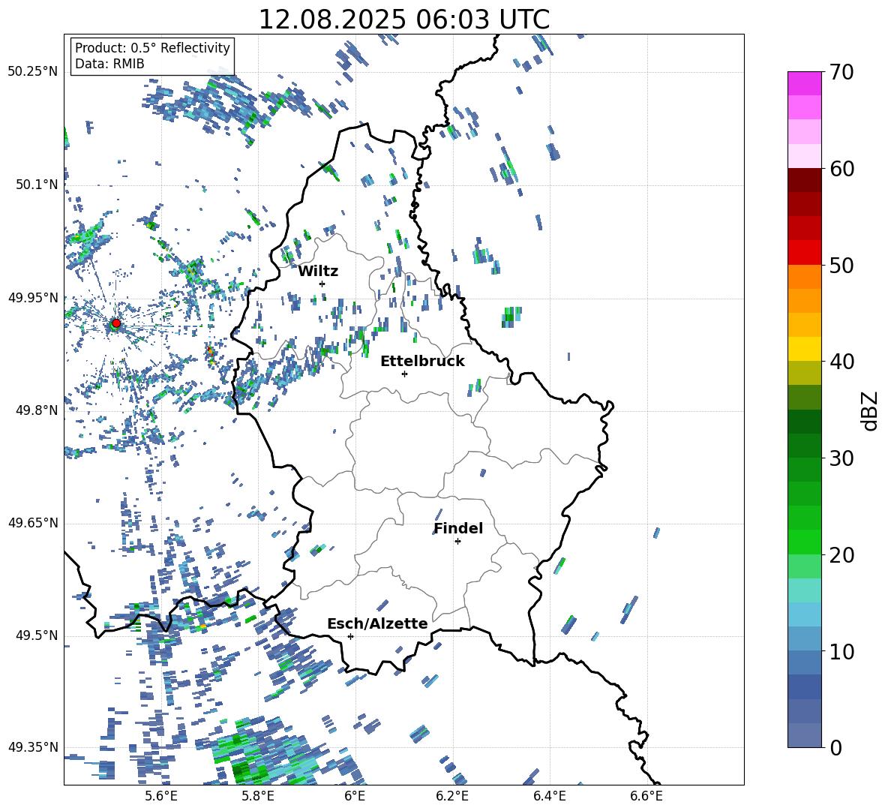Screen dimensions: 888x811
Task: Click the title timestamp 12.08.2025 06:03 UTC
Action: (403, 20)
